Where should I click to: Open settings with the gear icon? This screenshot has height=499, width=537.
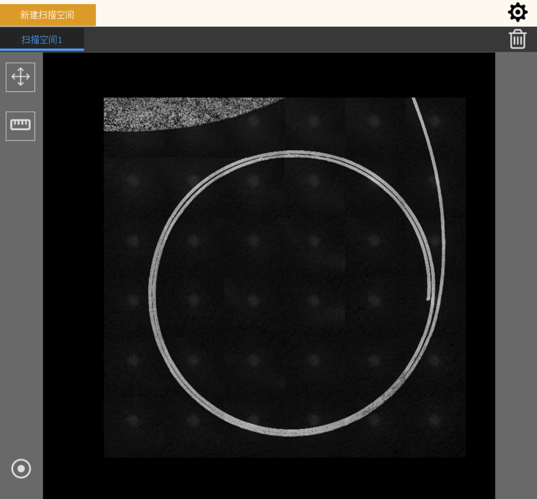[x=518, y=13]
